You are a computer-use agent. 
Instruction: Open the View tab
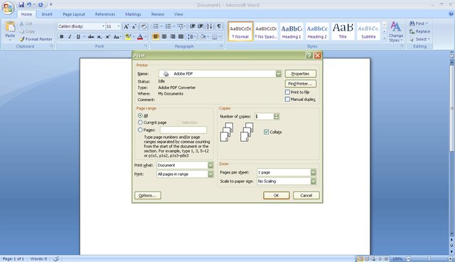[178, 14]
